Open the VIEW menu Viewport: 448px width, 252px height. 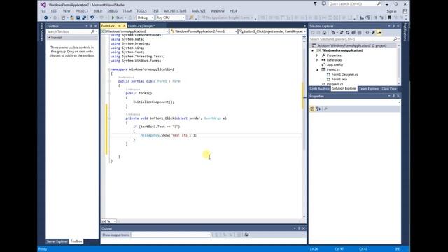click(x=66, y=11)
